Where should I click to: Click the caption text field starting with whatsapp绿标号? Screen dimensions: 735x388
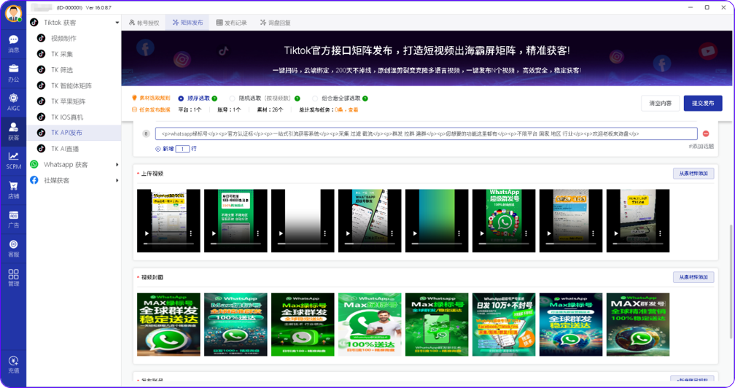pos(426,133)
